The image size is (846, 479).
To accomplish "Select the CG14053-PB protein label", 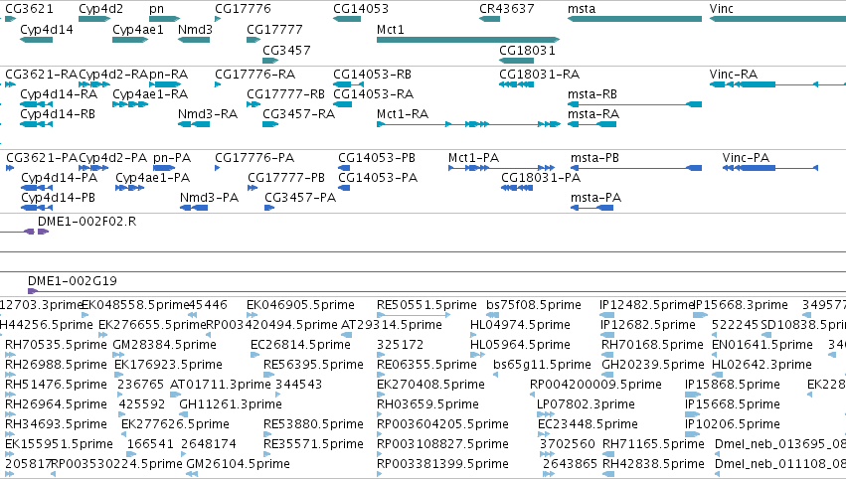I will pyautogui.click(x=377, y=158).
